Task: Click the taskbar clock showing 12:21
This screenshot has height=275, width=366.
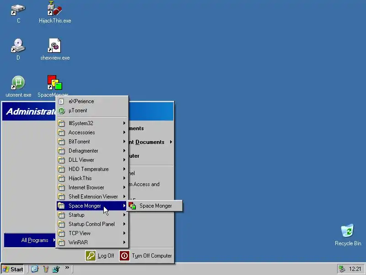Action: coord(355,269)
